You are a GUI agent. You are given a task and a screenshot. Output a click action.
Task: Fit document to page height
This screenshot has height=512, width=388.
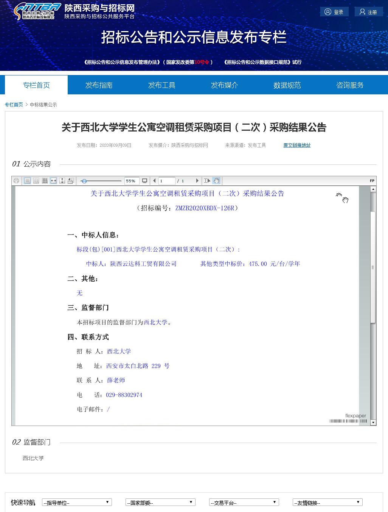[62, 181]
